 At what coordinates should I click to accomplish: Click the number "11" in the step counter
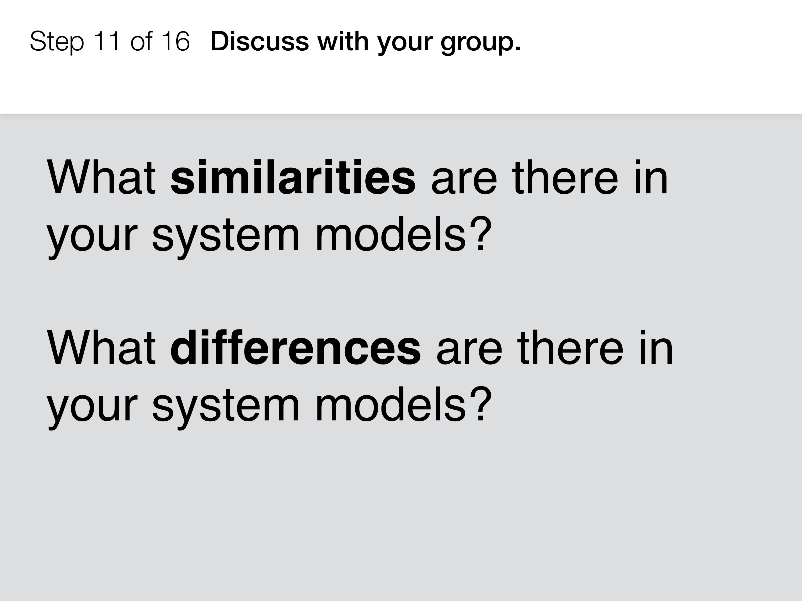[x=107, y=41]
